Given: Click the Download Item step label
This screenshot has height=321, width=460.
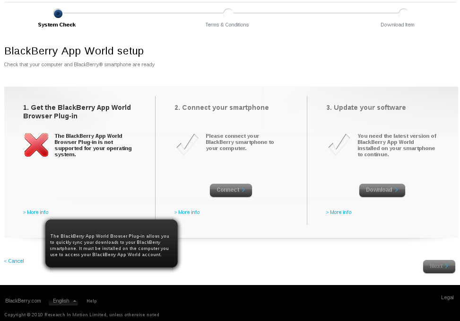Looking at the screenshot, I should point(398,25).
